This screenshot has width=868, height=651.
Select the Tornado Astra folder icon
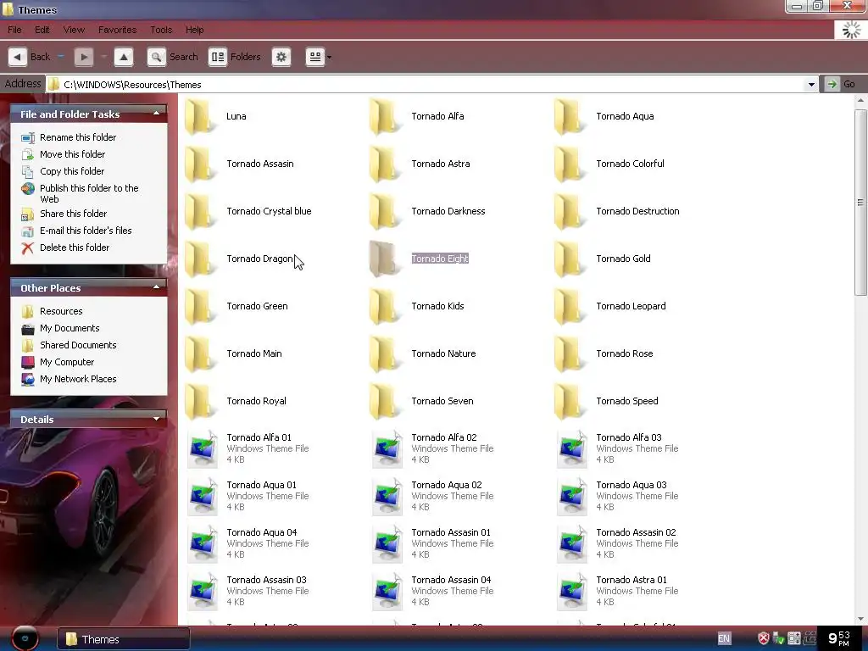point(384,164)
